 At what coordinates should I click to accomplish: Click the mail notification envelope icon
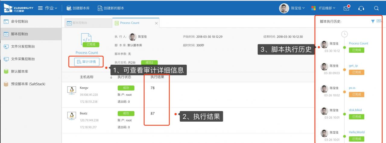coord(346,8)
